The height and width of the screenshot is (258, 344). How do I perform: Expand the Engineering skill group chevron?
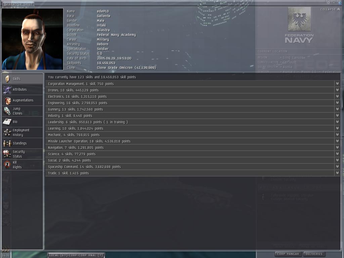[x=337, y=102]
